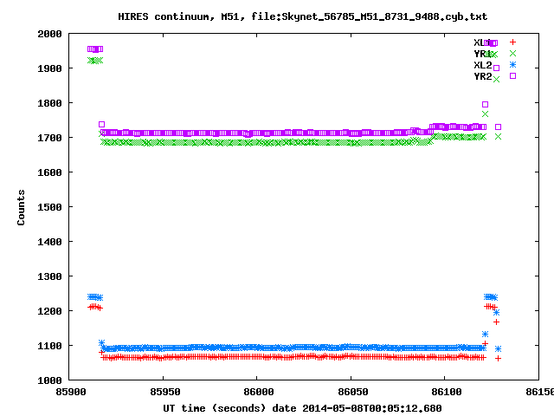Click the y-axis tick label 1000
554x416 pixels.
[x=49, y=380]
